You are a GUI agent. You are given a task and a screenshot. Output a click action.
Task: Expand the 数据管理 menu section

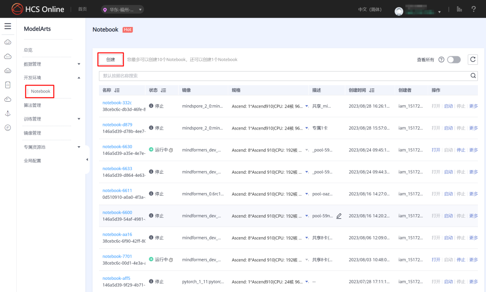pyautogui.click(x=79, y=64)
